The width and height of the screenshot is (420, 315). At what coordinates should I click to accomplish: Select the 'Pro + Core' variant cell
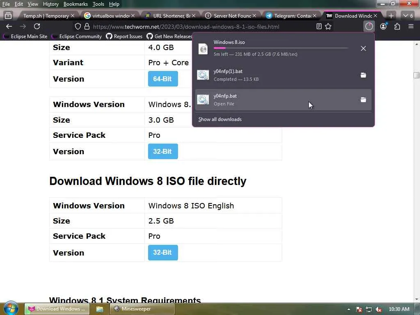pyautogui.click(x=169, y=63)
